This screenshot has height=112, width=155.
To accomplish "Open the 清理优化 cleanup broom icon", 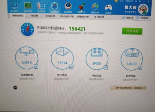I will click(82, 7).
